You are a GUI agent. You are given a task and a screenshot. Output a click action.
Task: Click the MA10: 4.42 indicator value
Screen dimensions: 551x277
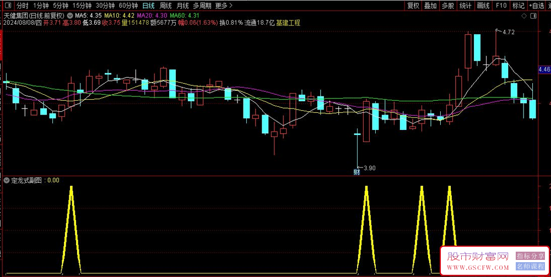coord(119,15)
